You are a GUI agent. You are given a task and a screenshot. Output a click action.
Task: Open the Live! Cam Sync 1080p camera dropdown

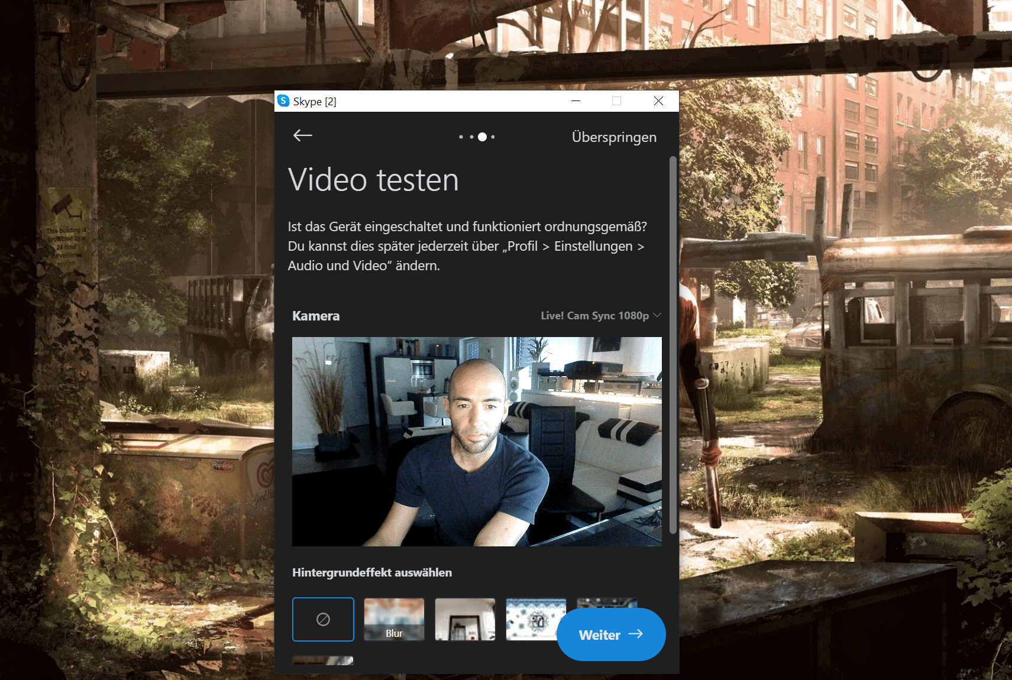pos(600,316)
